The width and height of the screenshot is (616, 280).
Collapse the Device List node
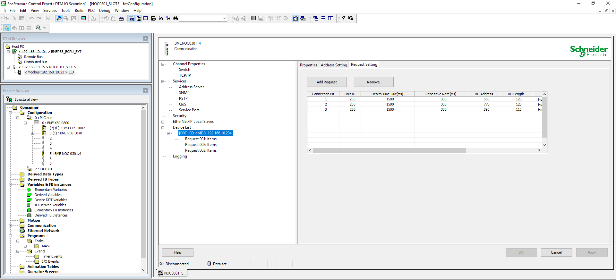(x=163, y=128)
